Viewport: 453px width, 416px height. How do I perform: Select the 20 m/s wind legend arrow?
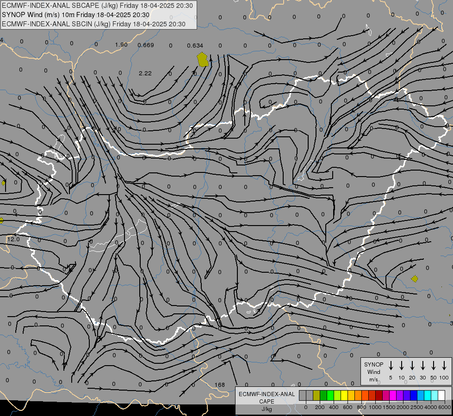click(x=412, y=366)
